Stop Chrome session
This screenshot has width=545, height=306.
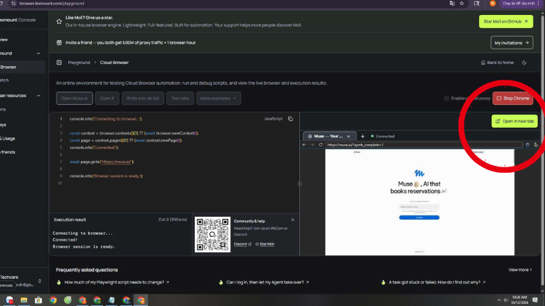pyautogui.click(x=513, y=98)
